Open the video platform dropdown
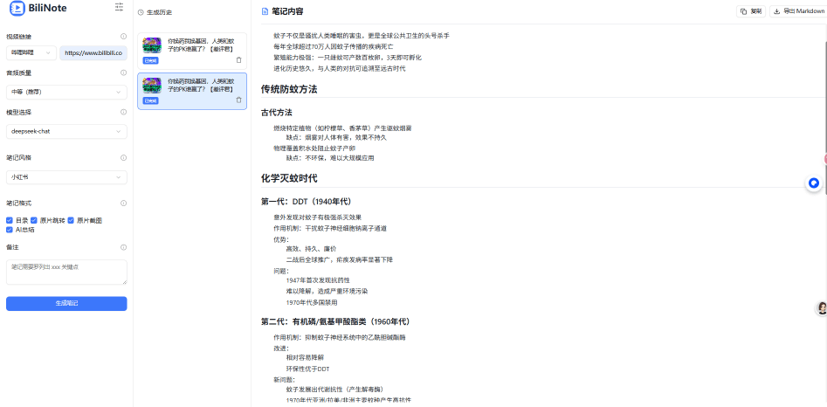The height and width of the screenshot is (407, 827). [31, 53]
